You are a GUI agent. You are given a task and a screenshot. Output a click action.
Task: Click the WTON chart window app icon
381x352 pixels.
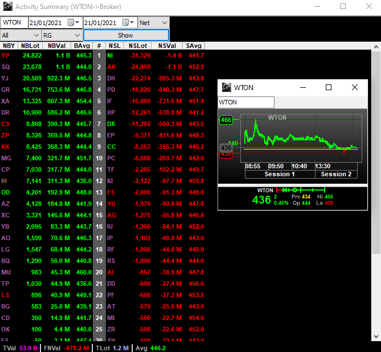[x=227, y=87]
